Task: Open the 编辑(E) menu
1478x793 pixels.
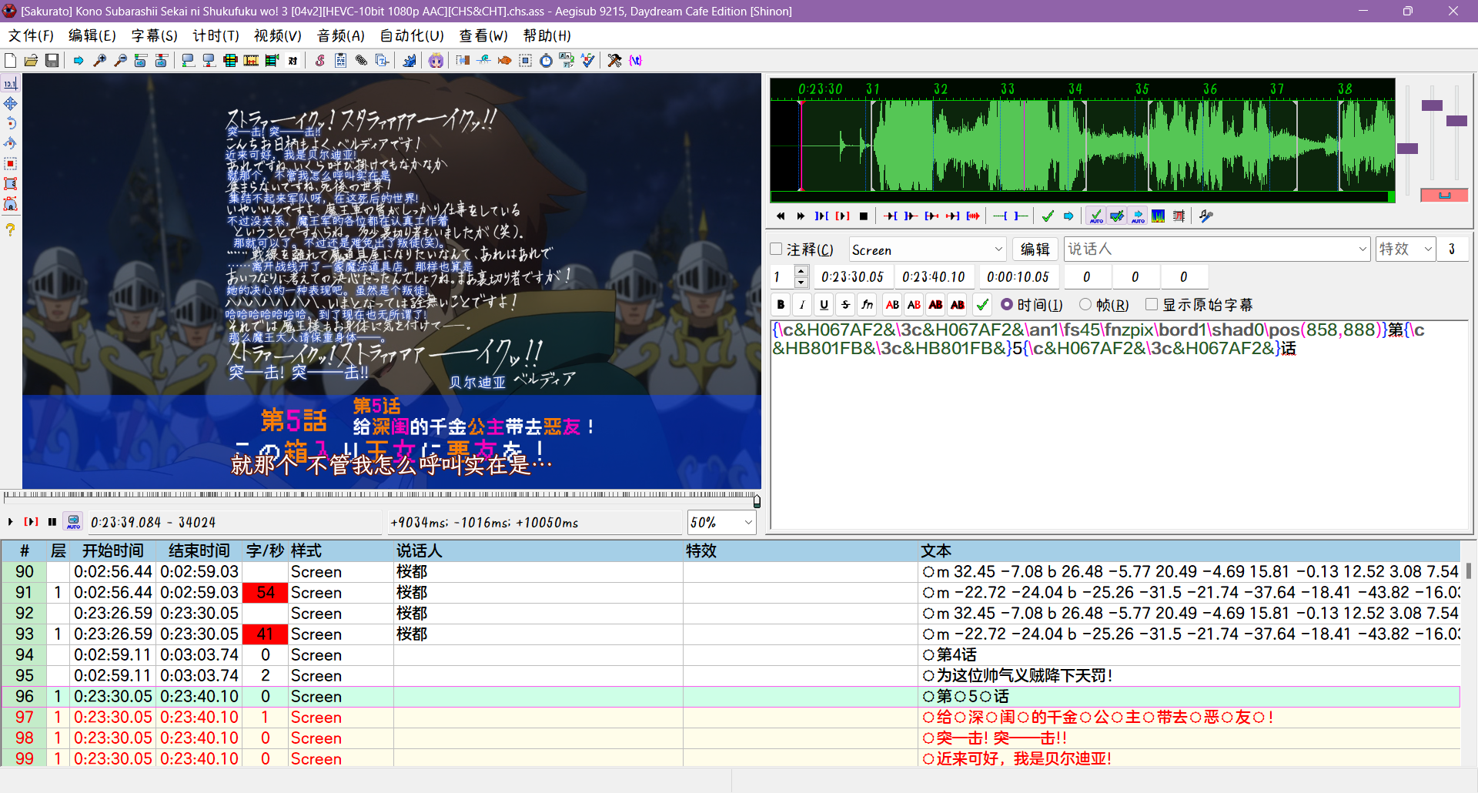Action: (x=92, y=36)
